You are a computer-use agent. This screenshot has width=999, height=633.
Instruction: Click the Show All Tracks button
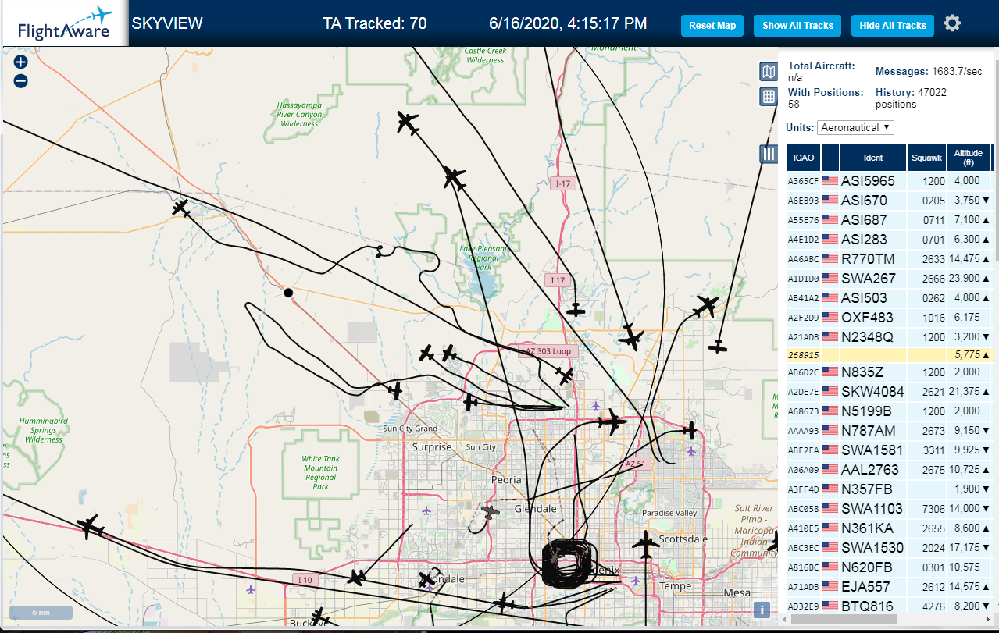pyautogui.click(x=797, y=26)
